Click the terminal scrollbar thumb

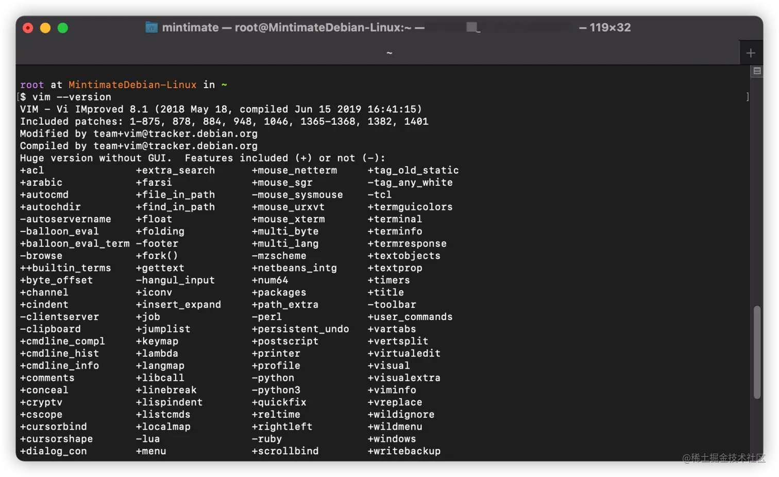(757, 352)
